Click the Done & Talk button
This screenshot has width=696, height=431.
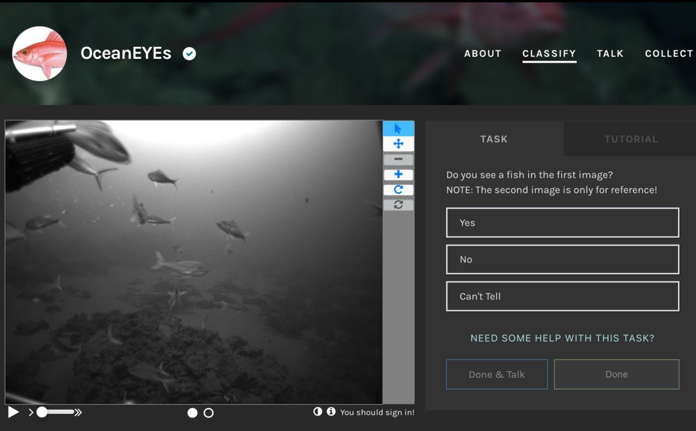click(x=497, y=374)
